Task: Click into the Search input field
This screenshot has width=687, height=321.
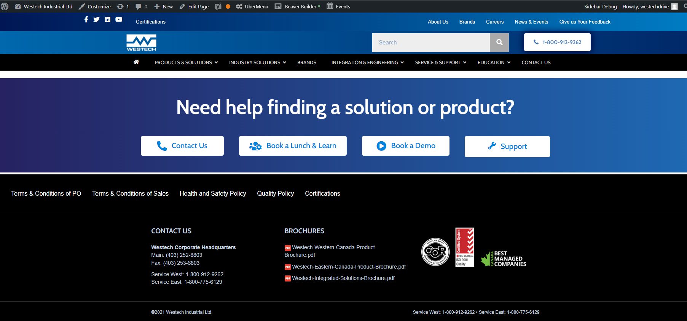Action: pyautogui.click(x=431, y=43)
